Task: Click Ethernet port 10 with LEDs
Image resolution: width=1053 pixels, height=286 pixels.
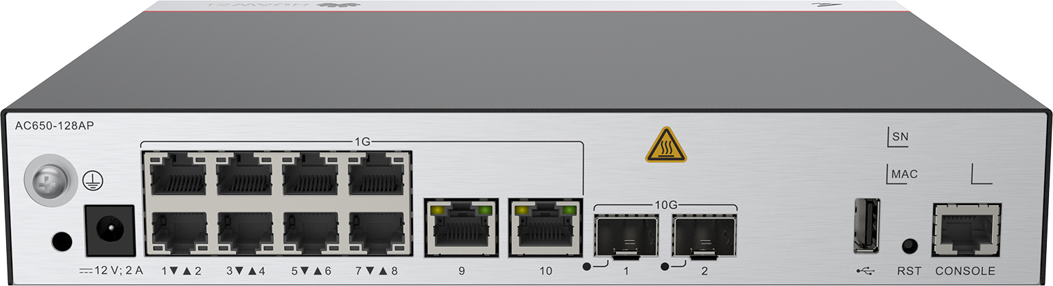Action: pyautogui.click(x=545, y=227)
